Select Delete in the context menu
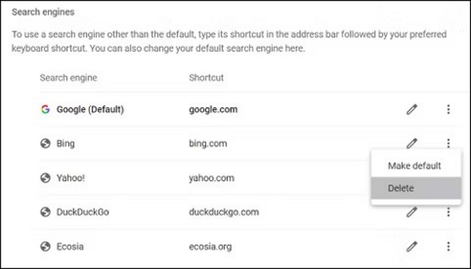Viewport: 471px width, 269px height. pyautogui.click(x=401, y=189)
